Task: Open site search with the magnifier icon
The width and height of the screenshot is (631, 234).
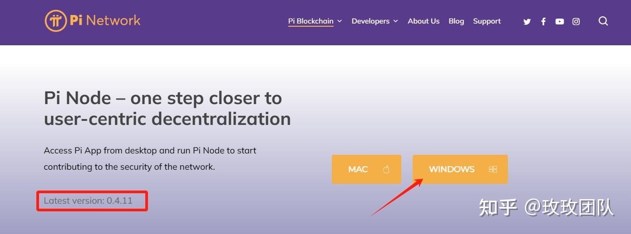Action: pyautogui.click(x=603, y=21)
